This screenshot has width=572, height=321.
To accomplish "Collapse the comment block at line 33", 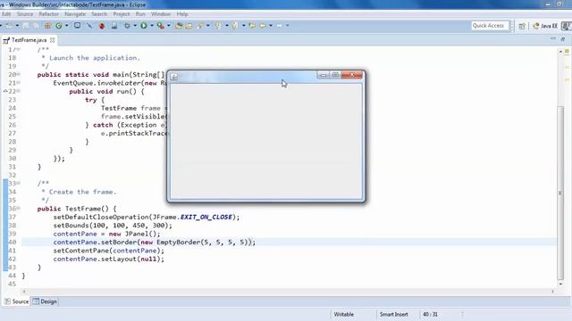I will click(x=18, y=183).
